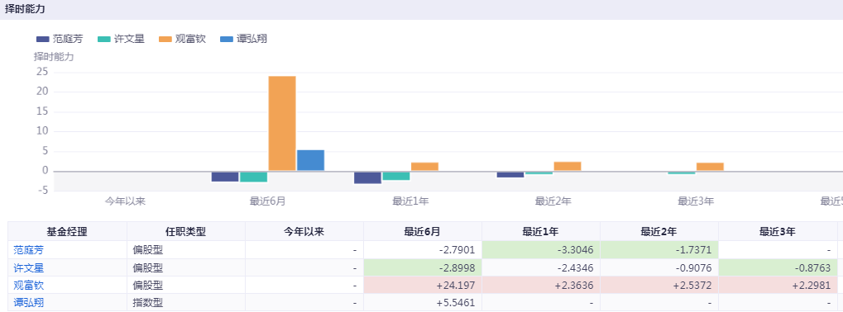Open fund manager 范庭芳 link in table
This screenshot has height=312, width=843.
click(28, 250)
